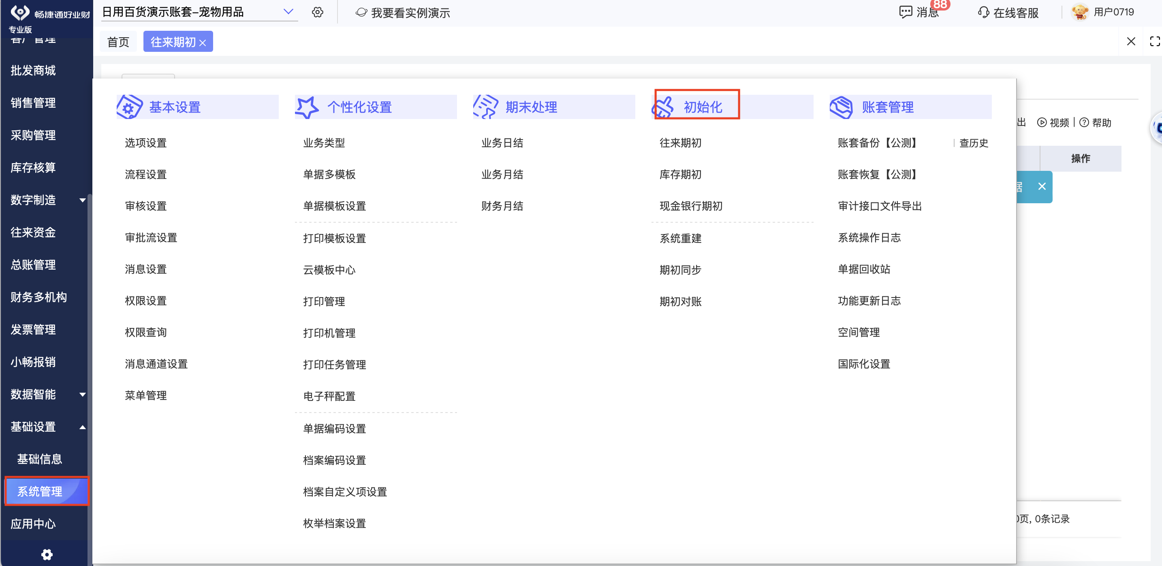Open 批发商城 in the sidebar
1162x566 pixels.
tap(33, 70)
